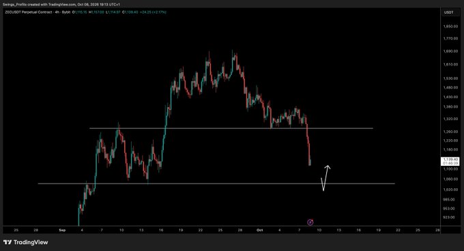Click the 1,220.00 price axis label

tap(450, 141)
